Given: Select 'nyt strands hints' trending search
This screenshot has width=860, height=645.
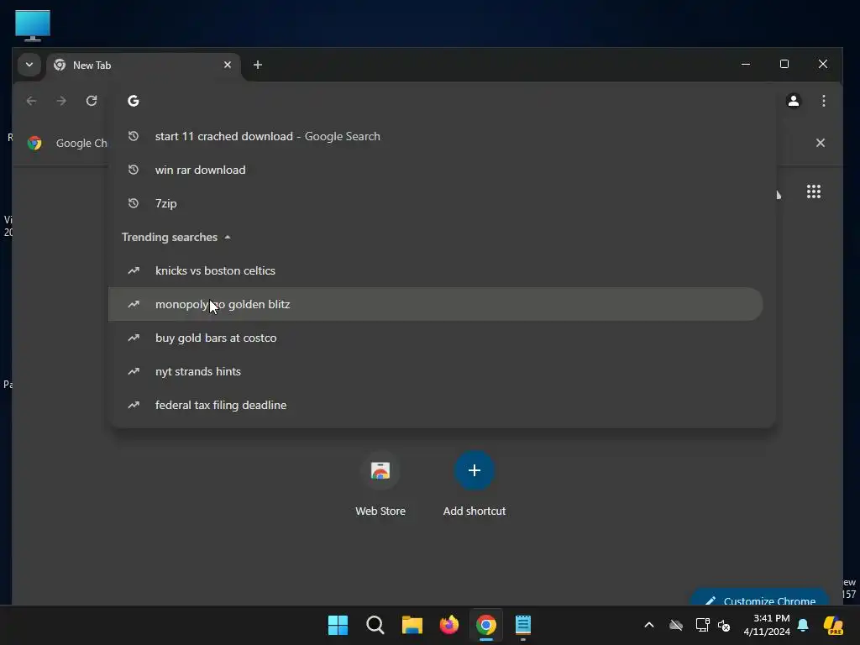Looking at the screenshot, I should [436, 371].
